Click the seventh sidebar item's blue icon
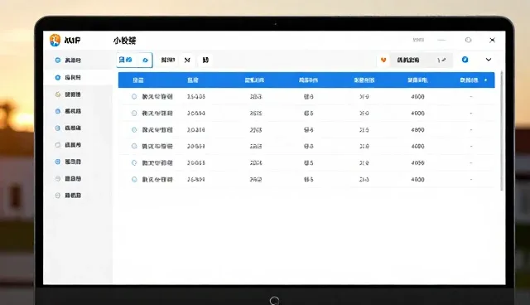This screenshot has height=305, width=530. pyautogui.click(x=58, y=162)
